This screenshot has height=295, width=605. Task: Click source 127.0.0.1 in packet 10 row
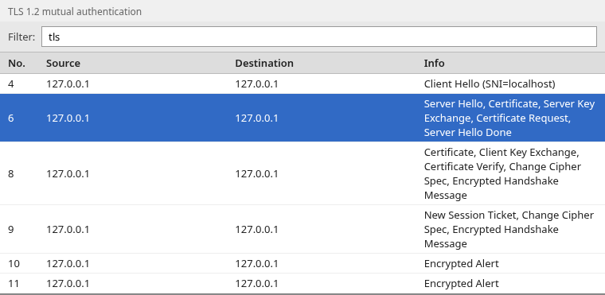pos(68,264)
